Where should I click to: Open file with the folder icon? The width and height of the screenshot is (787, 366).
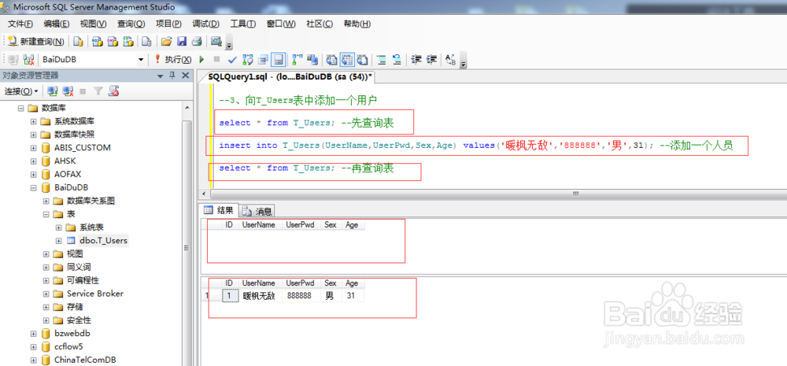(x=166, y=42)
